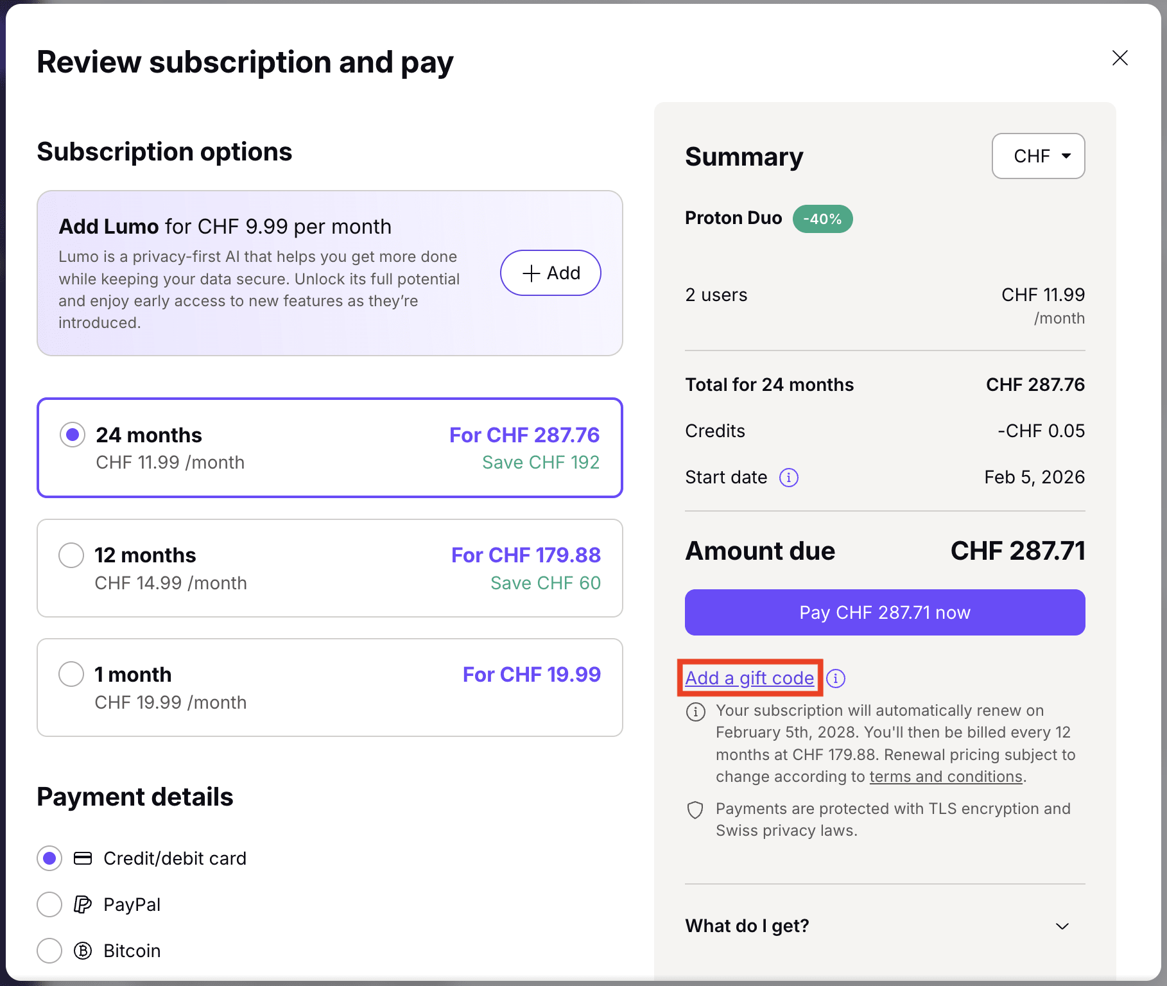Screen dimensions: 1167x986
Task: Open the Add a gift code link
Action: pyautogui.click(x=749, y=678)
